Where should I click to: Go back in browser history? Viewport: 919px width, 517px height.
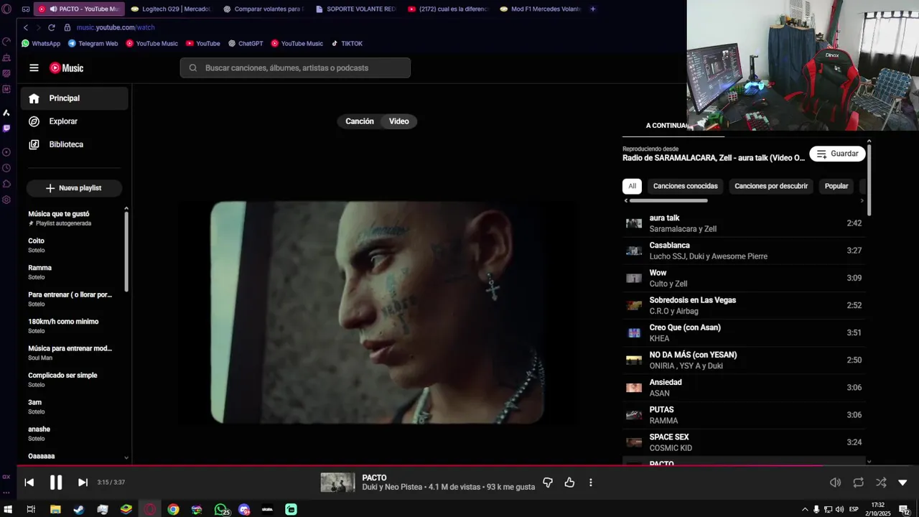click(25, 27)
